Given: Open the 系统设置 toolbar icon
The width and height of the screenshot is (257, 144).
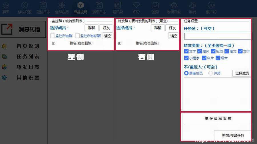Looking at the screenshot, I should 25,7.
